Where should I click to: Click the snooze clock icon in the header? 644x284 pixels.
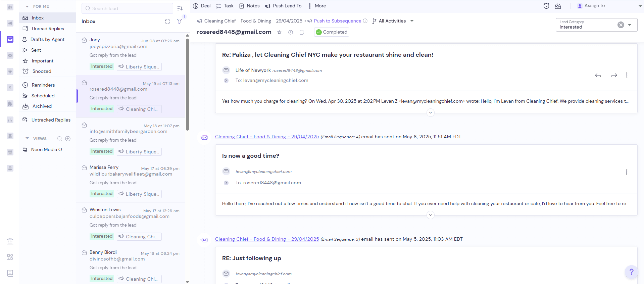pos(546,6)
